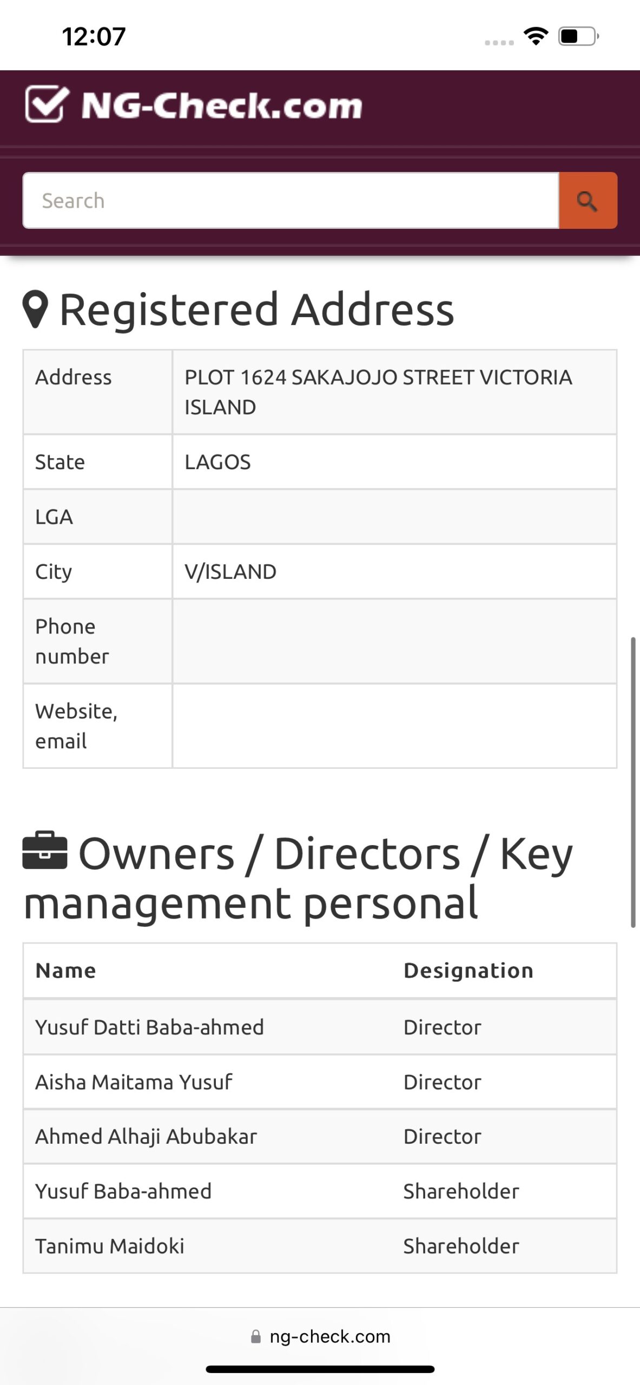Viewport: 640px width, 1385px height.
Task: Open the NG-Check.com site title
Action: (x=221, y=105)
